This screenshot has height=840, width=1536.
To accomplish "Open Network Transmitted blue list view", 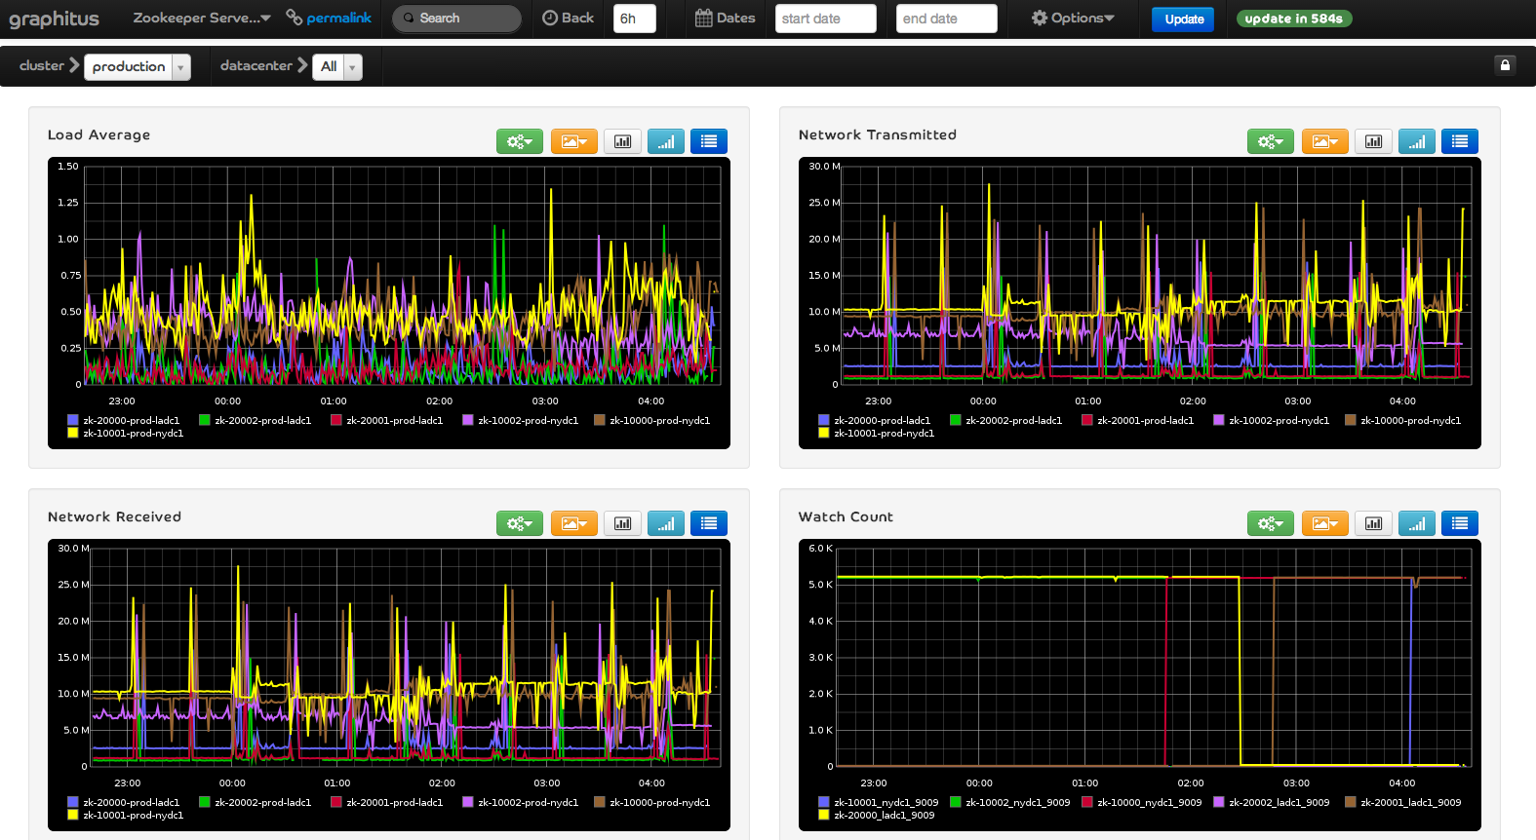I will [x=1460, y=141].
